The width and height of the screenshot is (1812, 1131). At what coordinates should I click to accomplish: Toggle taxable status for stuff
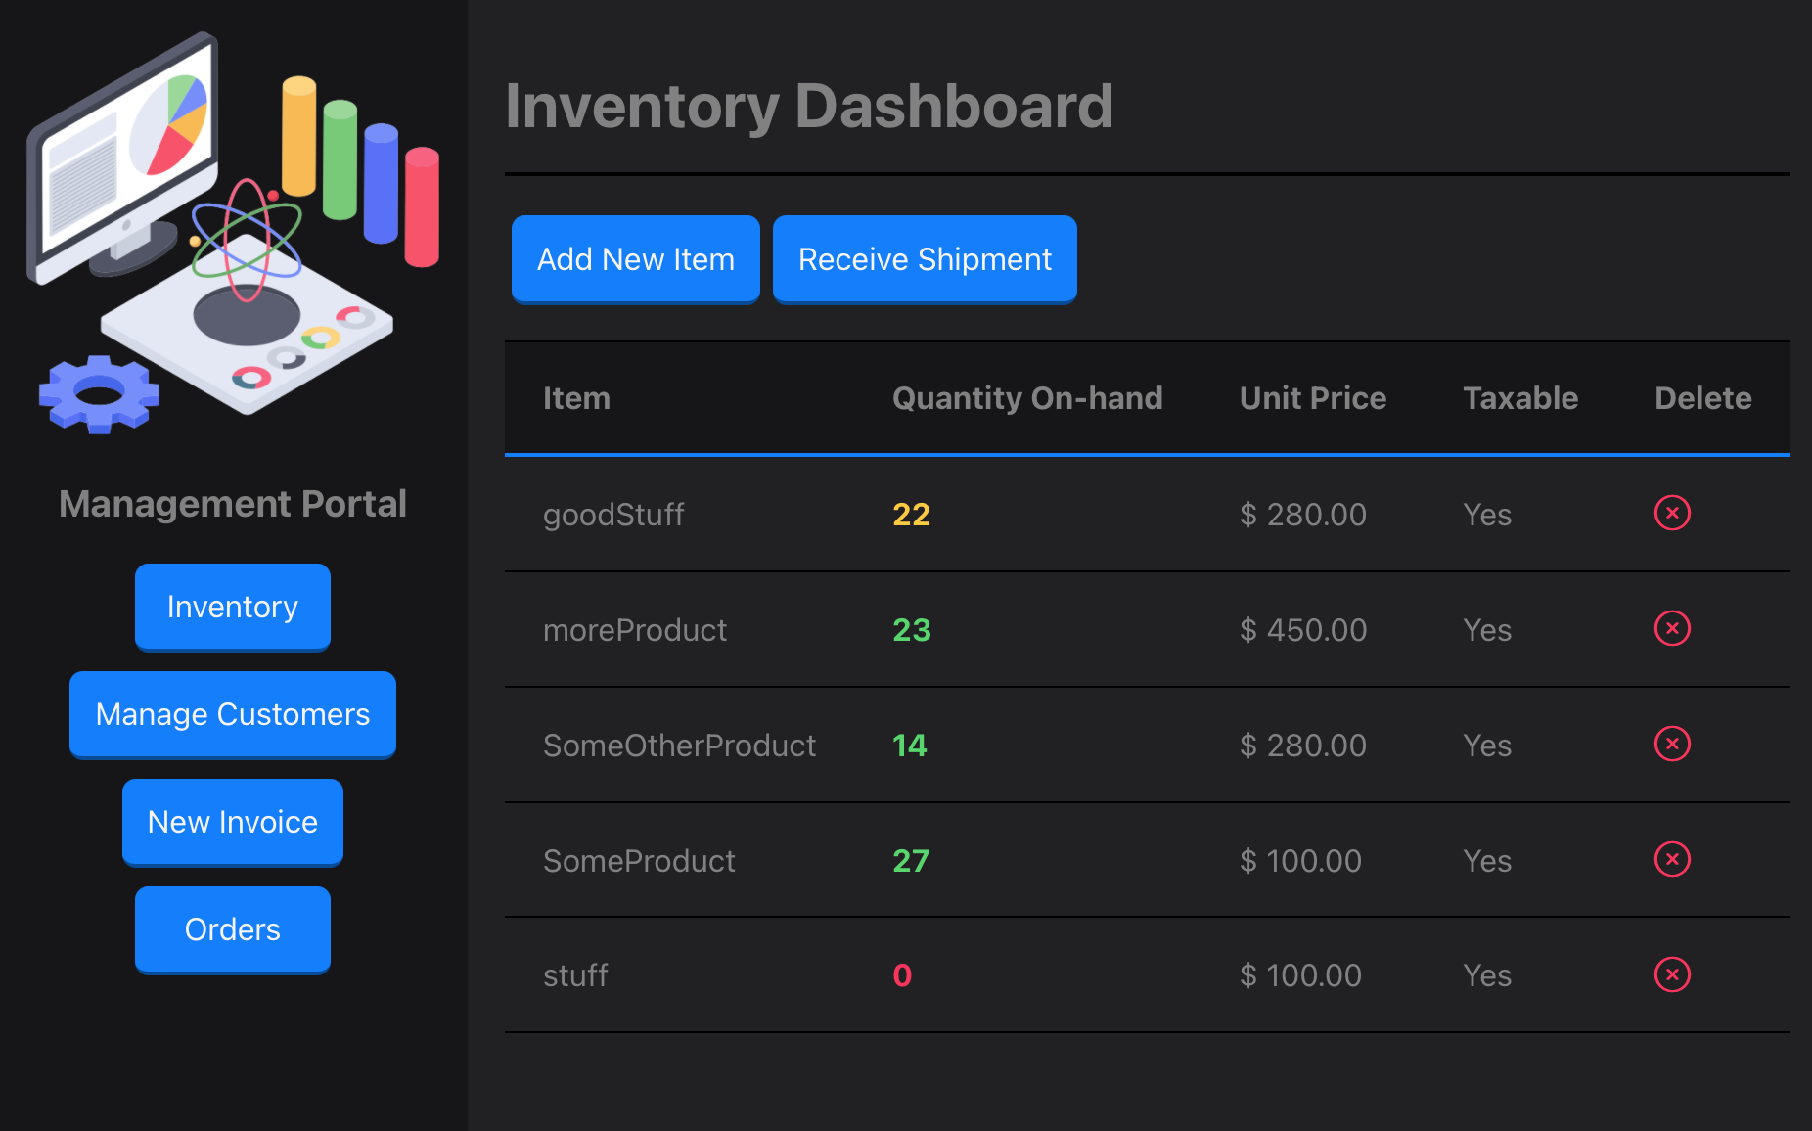tap(1486, 974)
